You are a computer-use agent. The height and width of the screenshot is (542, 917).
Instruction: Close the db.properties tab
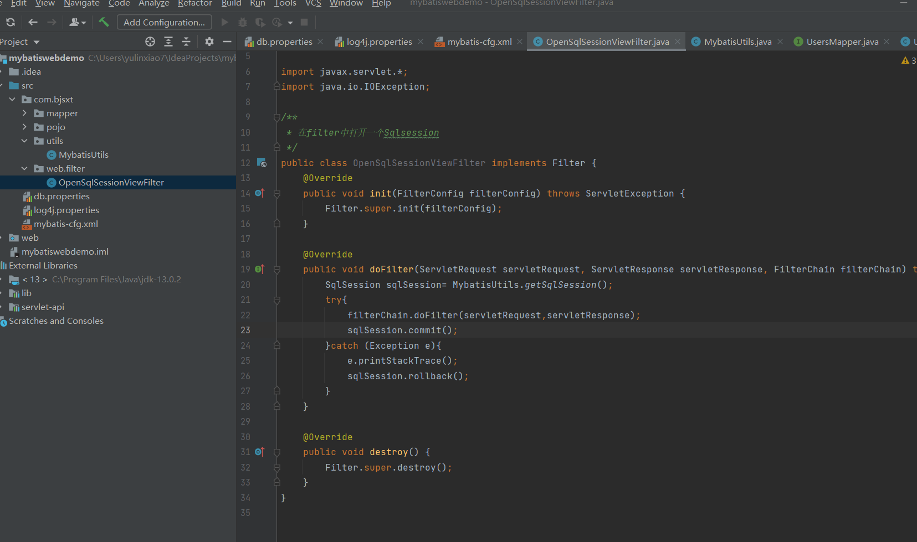320,42
